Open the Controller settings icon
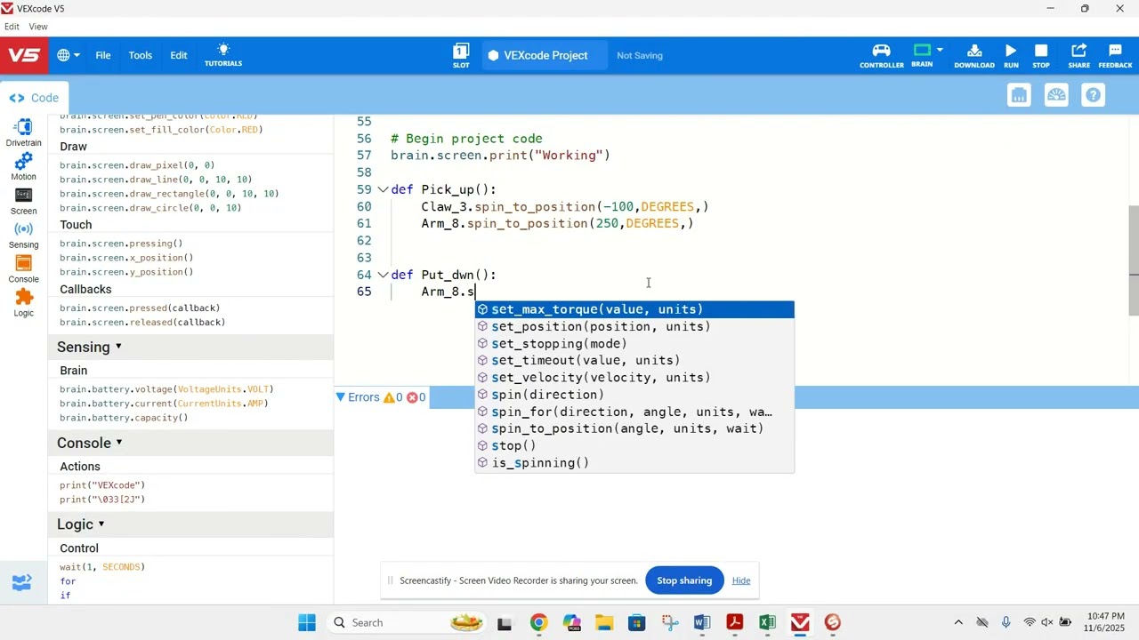Viewport: 1139px width, 640px height. 882,55
